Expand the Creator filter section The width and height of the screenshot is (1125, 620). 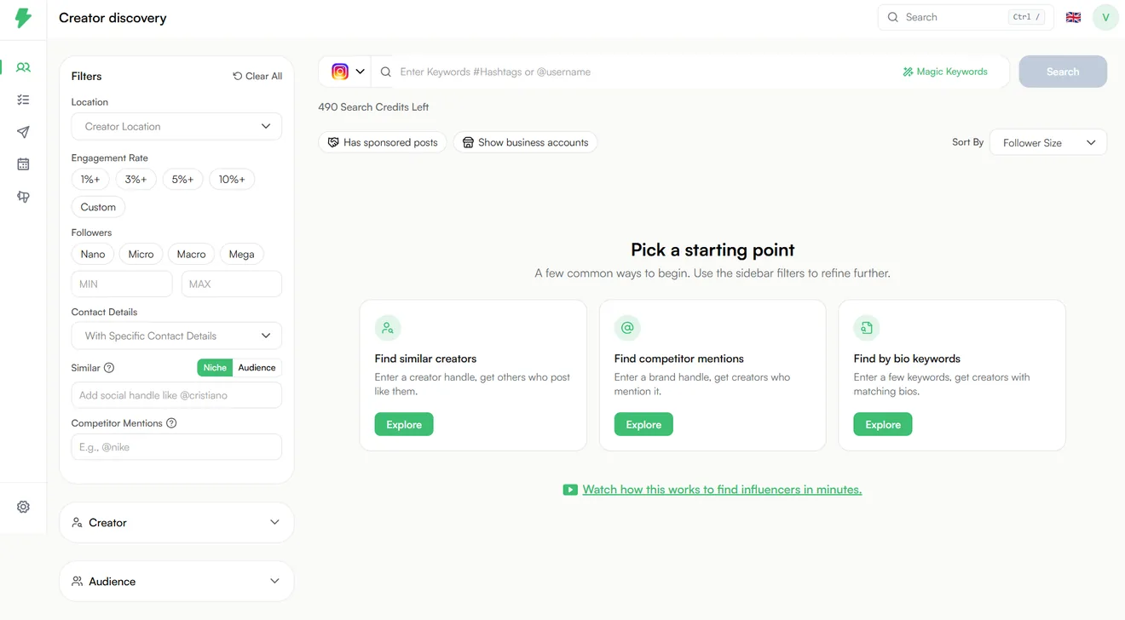coord(176,522)
